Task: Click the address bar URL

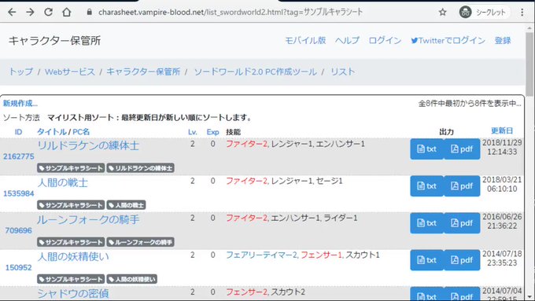Action: pos(231,13)
